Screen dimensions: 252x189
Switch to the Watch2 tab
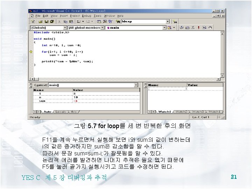tap(181, 112)
